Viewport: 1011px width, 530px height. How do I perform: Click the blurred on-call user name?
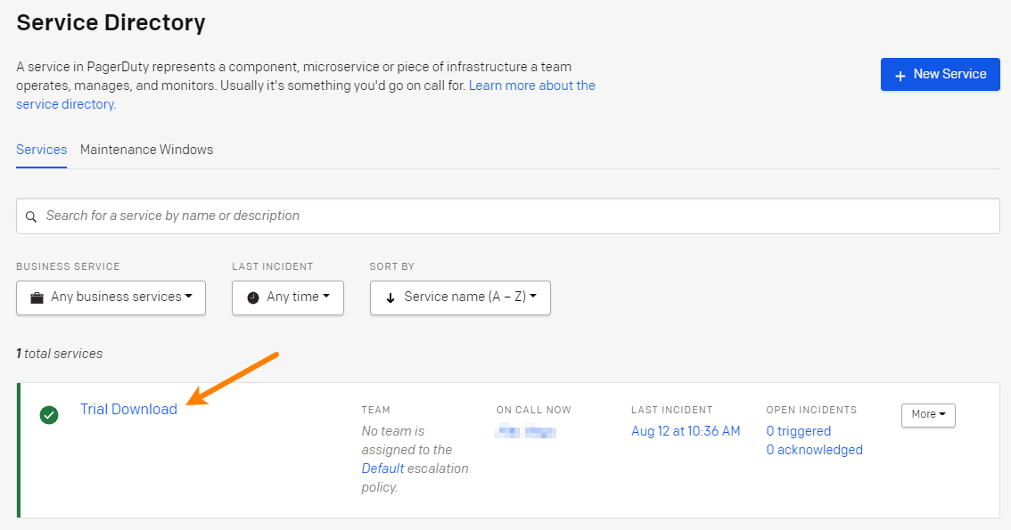tap(525, 431)
